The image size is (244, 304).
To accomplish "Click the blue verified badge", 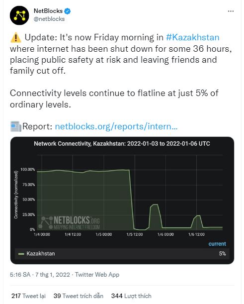I will pos(68,11).
